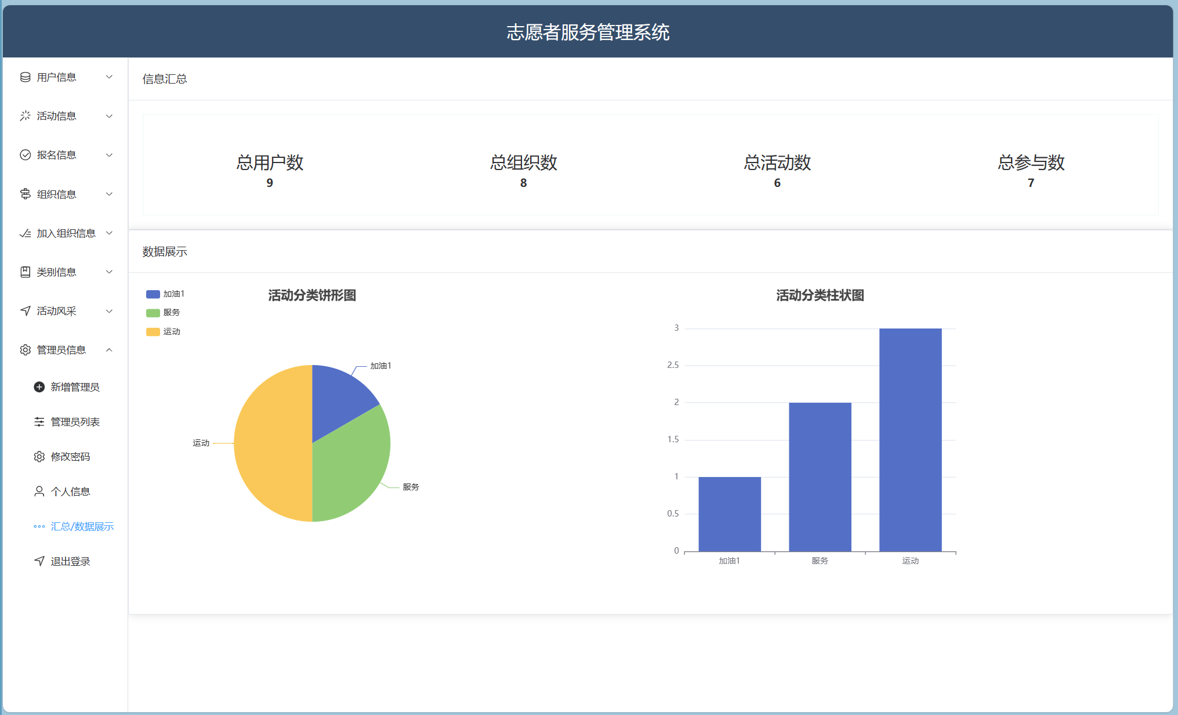This screenshot has height=715, width=1178.
Task: Go to 新增管理员 page
Action: point(65,387)
